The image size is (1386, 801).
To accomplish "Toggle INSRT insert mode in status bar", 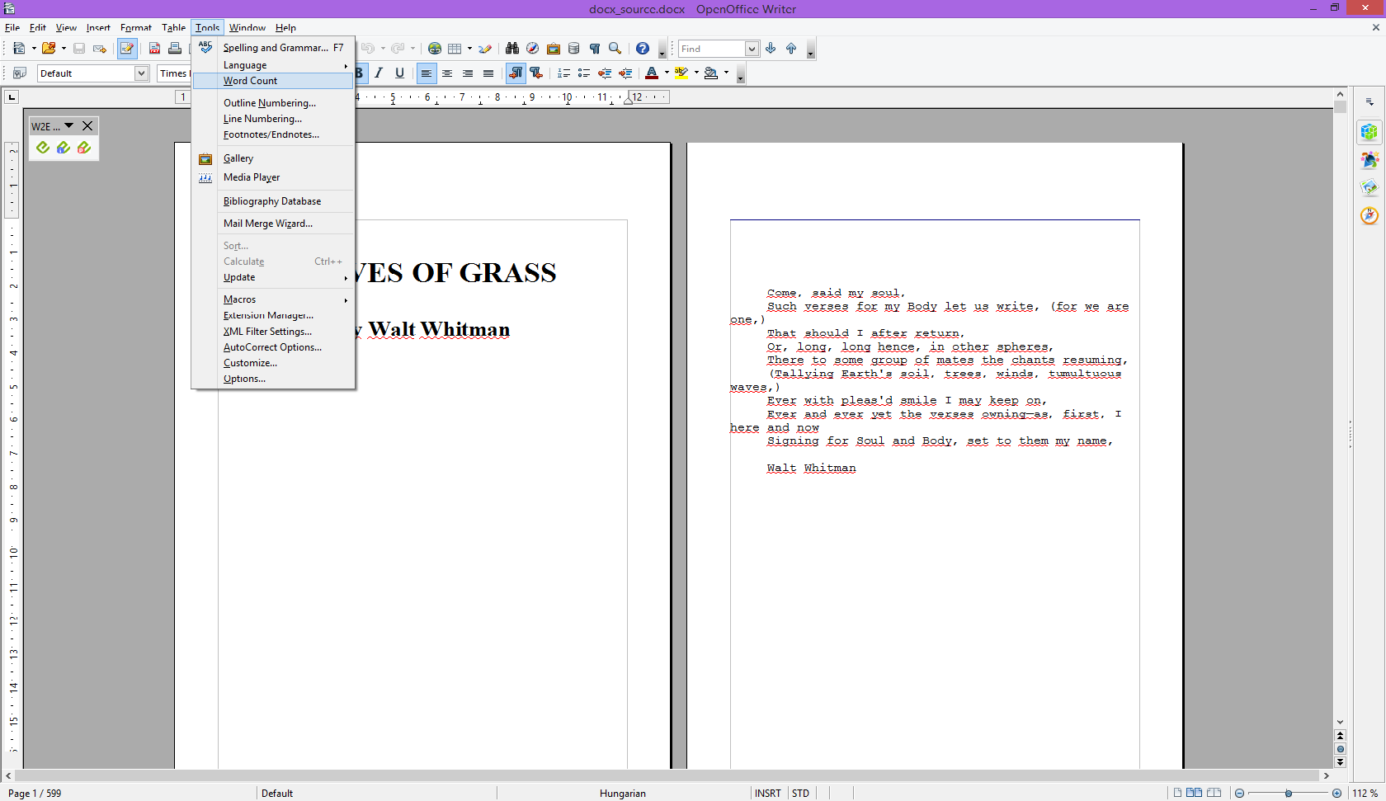I will click(767, 793).
